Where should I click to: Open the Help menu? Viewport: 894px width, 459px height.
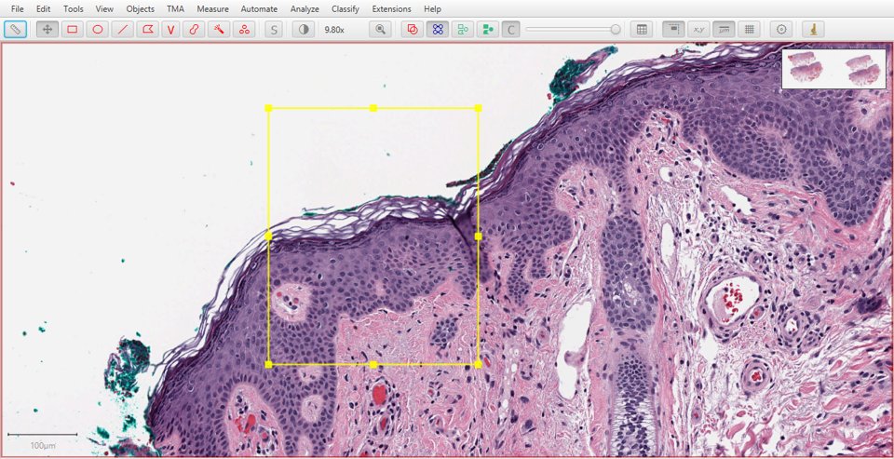tap(432, 9)
